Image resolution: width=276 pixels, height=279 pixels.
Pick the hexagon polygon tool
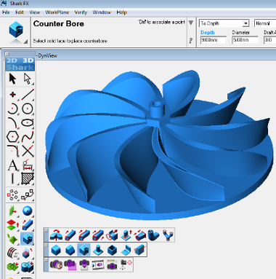coord(12,137)
